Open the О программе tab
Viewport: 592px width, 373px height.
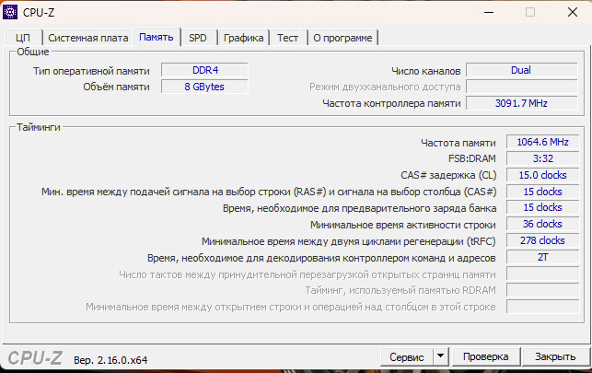pyautogui.click(x=342, y=38)
